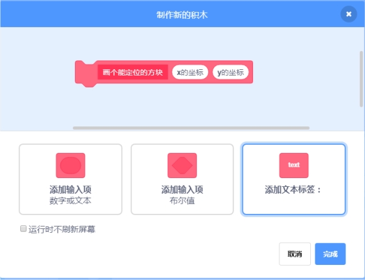Viewport: 365px width, 280px height.
Task: Close the 制作新的积木 dialog
Action: 349,14
